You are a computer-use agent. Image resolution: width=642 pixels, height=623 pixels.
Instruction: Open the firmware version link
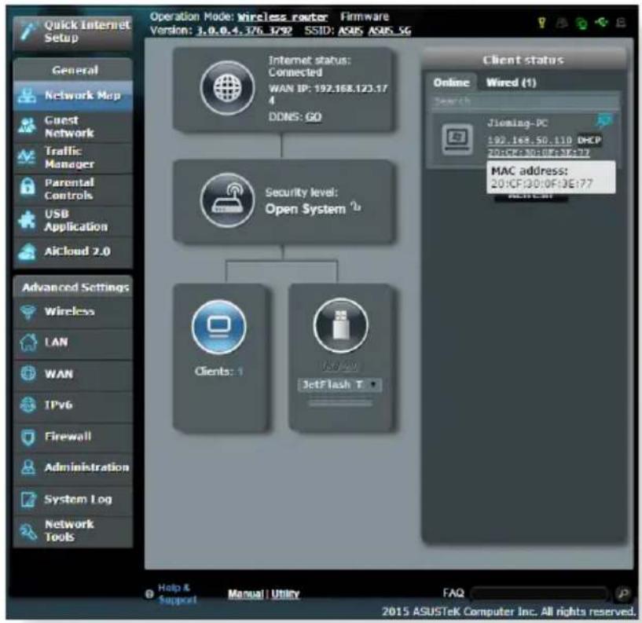[x=244, y=31]
